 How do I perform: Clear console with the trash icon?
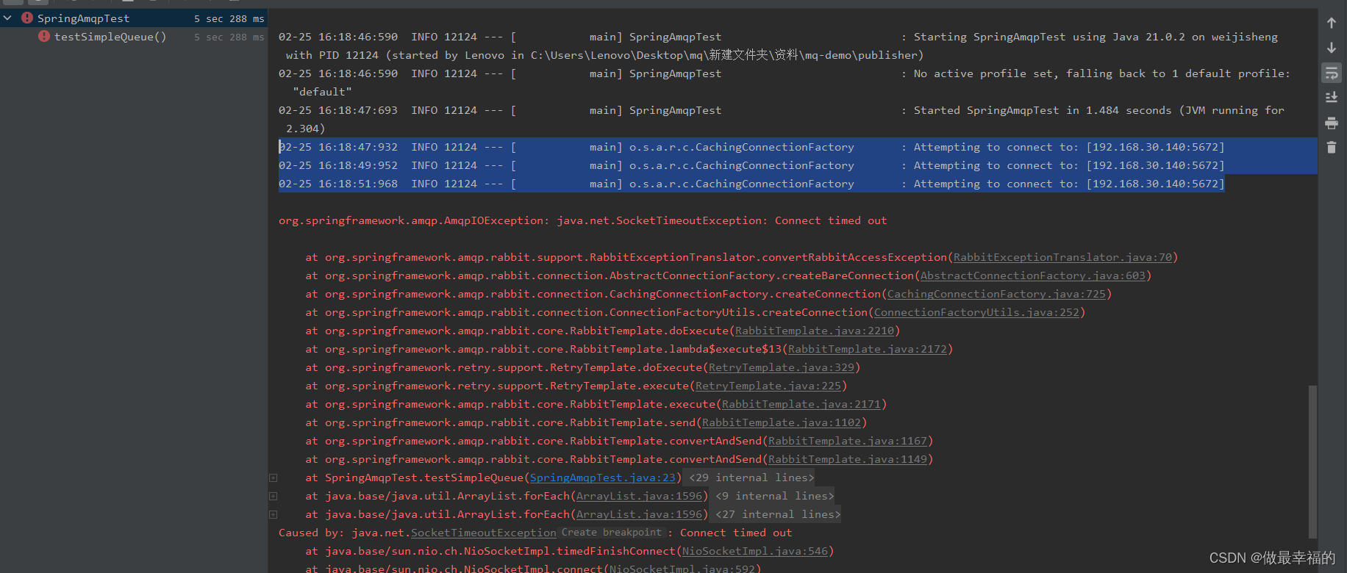click(1332, 148)
